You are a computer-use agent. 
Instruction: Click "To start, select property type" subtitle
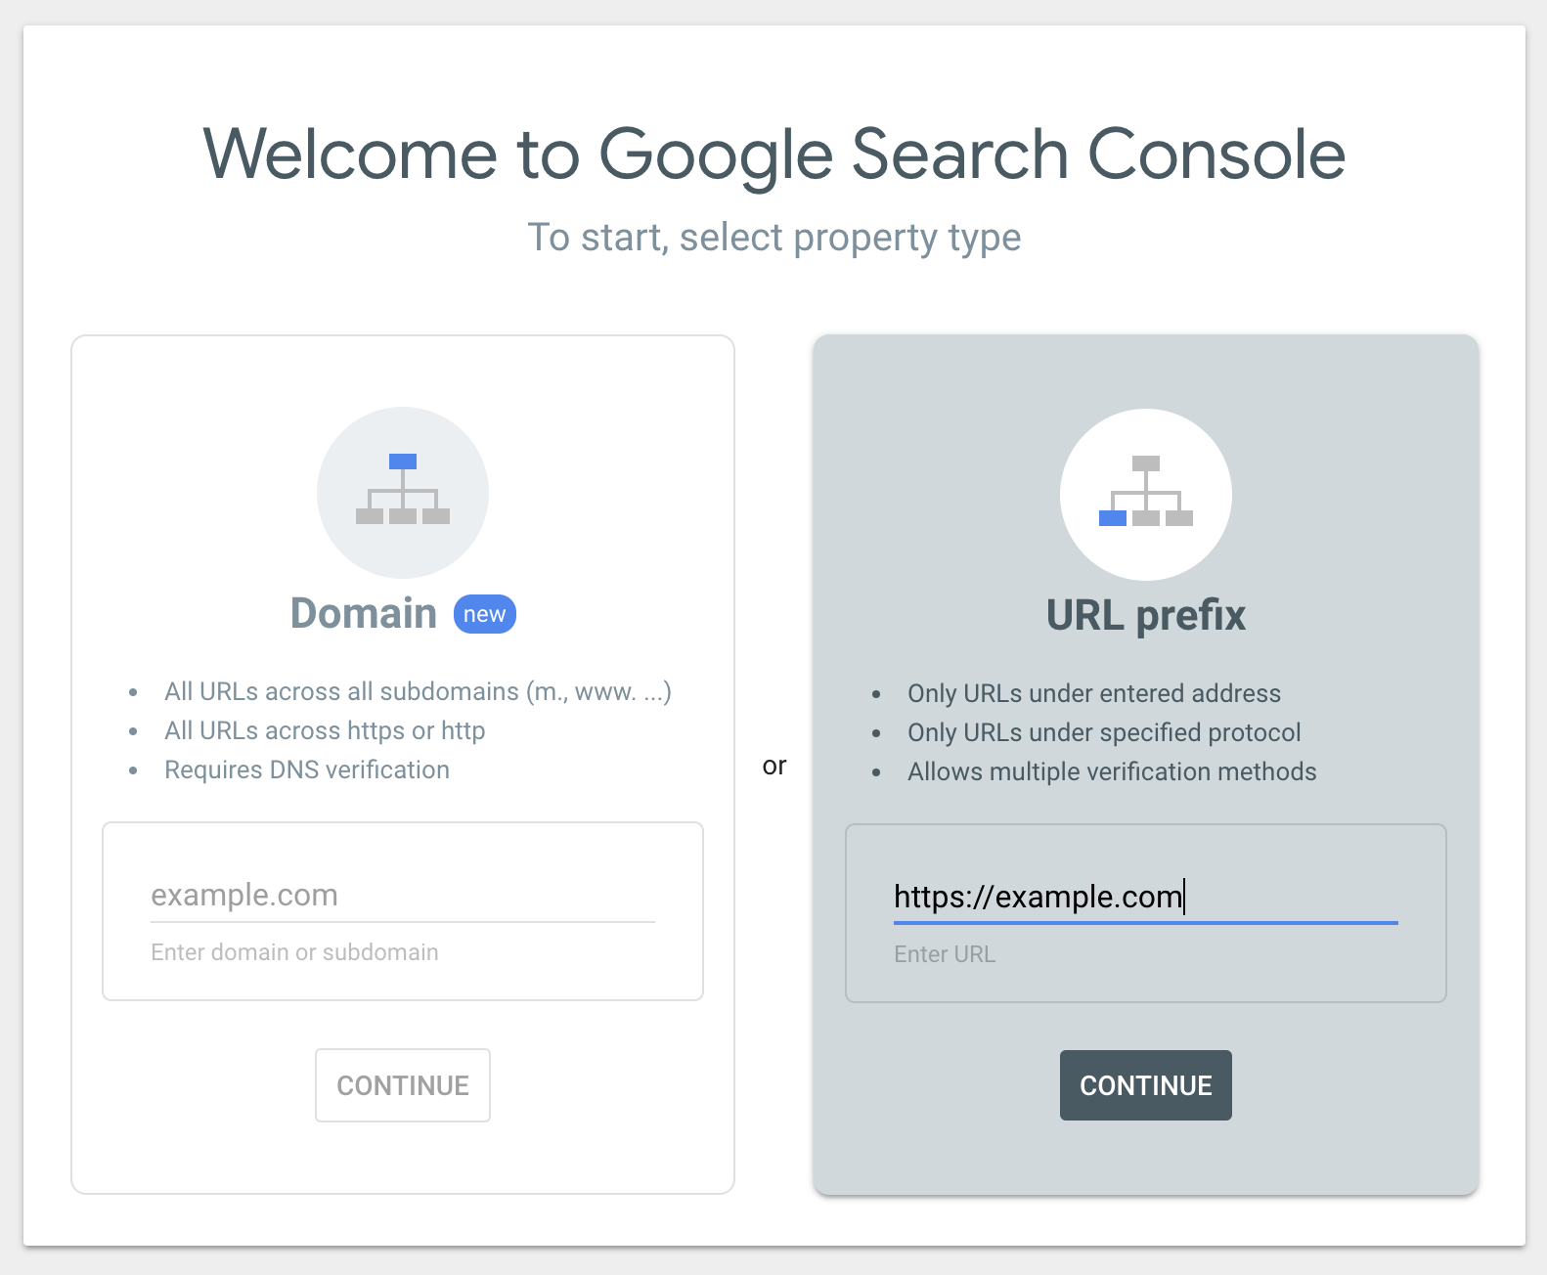(x=773, y=238)
